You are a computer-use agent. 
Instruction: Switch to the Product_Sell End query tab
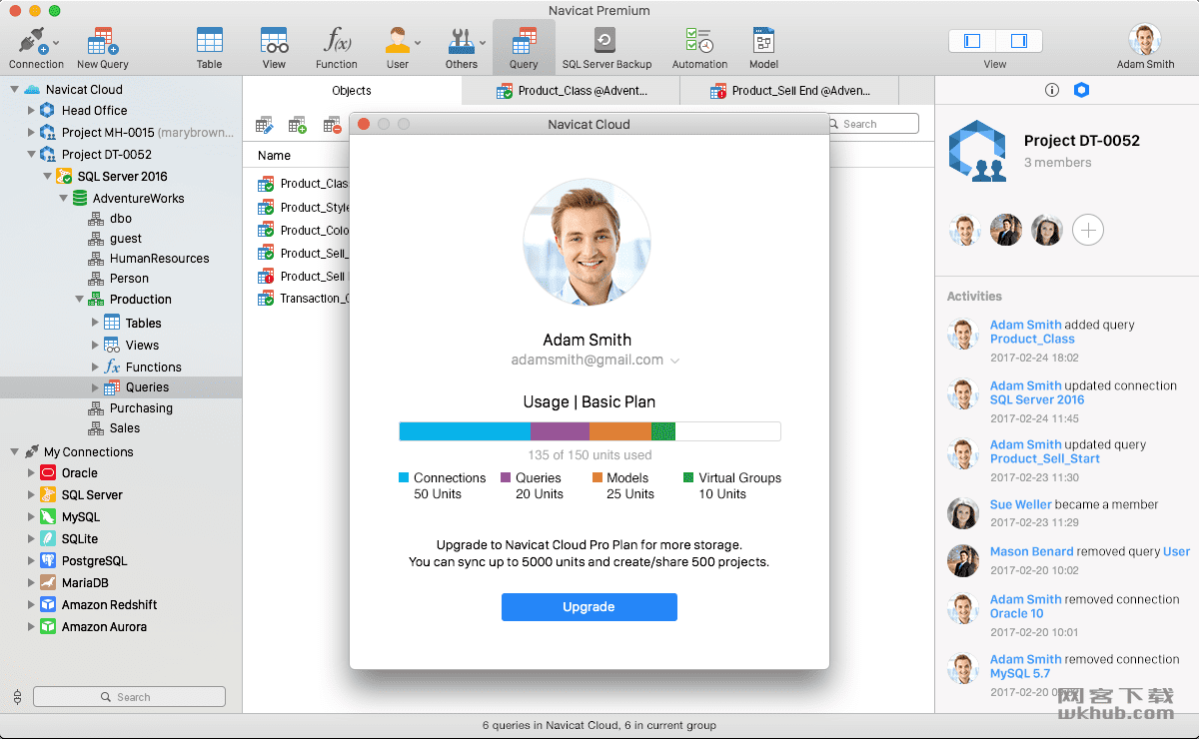click(x=789, y=91)
